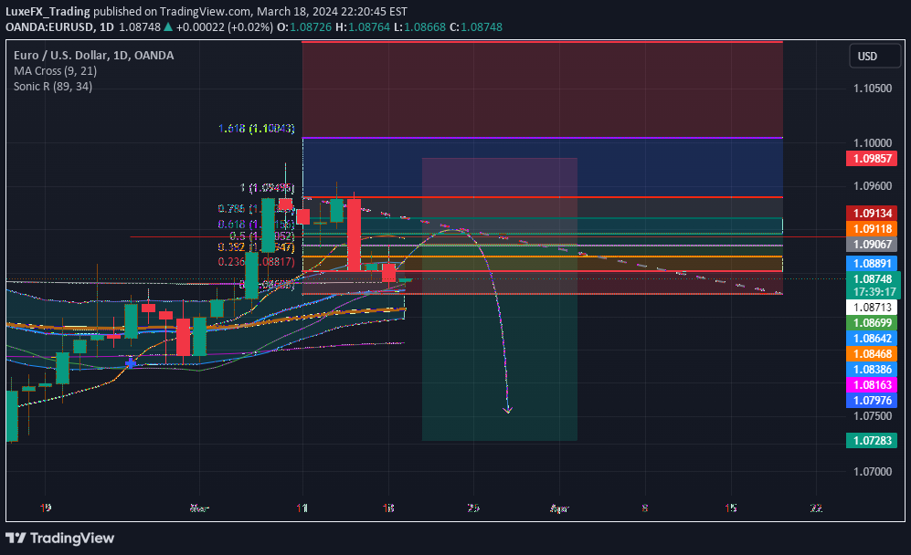Click the blue 1.08386 price label

(x=872, y=369)
